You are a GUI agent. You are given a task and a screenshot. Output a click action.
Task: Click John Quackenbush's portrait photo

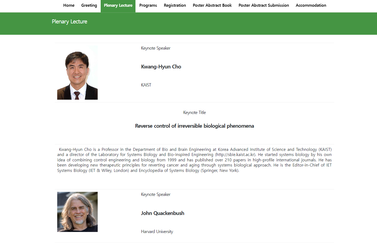pos(77,212)
